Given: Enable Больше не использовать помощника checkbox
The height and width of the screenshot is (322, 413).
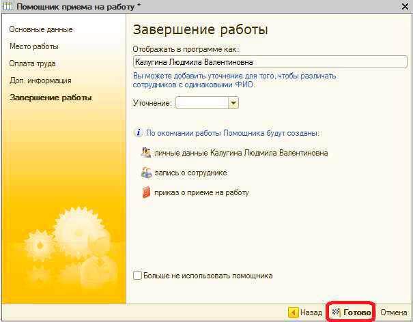Looking at the screenshot, I should [x=137, y=276].
